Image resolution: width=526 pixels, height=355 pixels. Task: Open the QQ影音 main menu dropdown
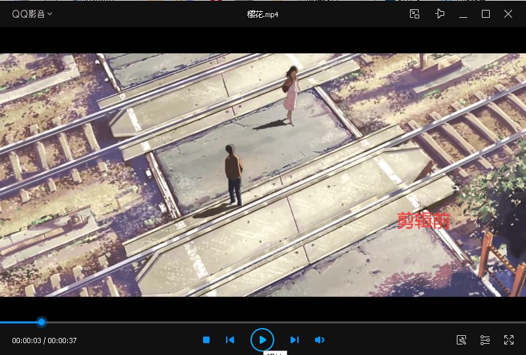click(x=32, y=14)
